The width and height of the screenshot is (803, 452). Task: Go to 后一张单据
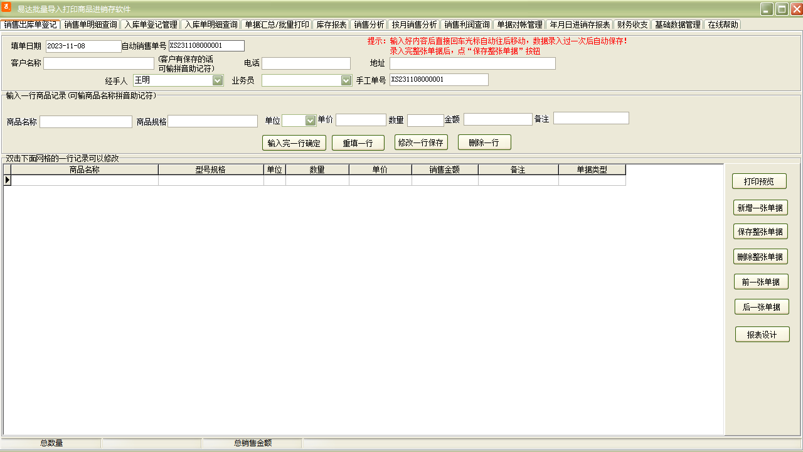[762, 307]
